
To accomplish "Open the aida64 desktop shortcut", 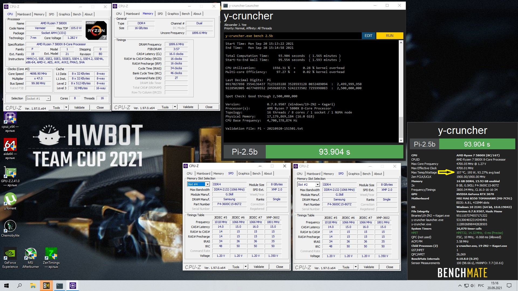I will [10, 145].
